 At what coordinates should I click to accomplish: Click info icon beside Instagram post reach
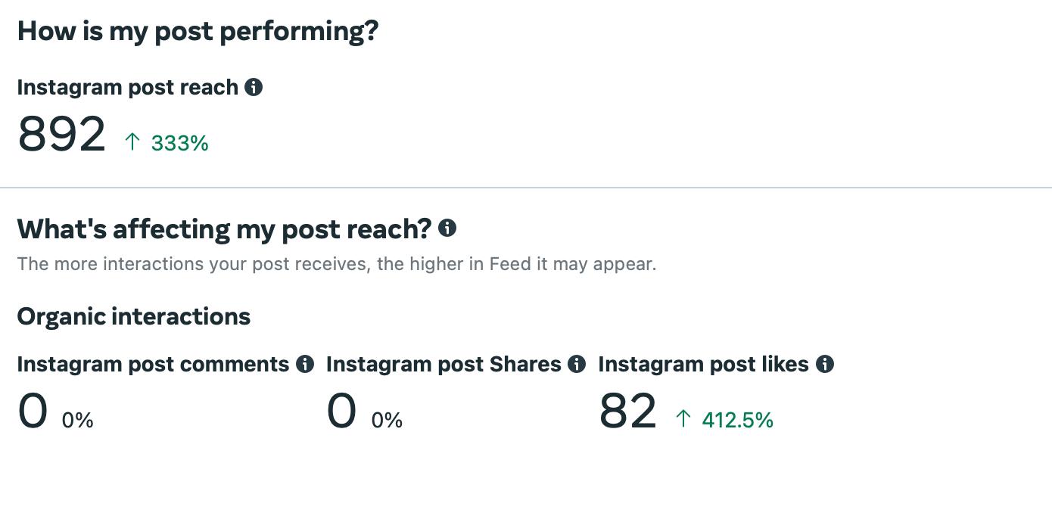click(254, 88)
